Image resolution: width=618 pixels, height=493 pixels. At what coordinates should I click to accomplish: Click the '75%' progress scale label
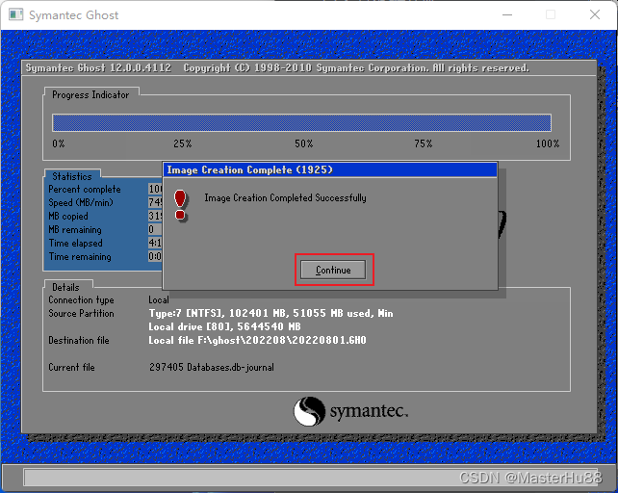coord(424,143)
